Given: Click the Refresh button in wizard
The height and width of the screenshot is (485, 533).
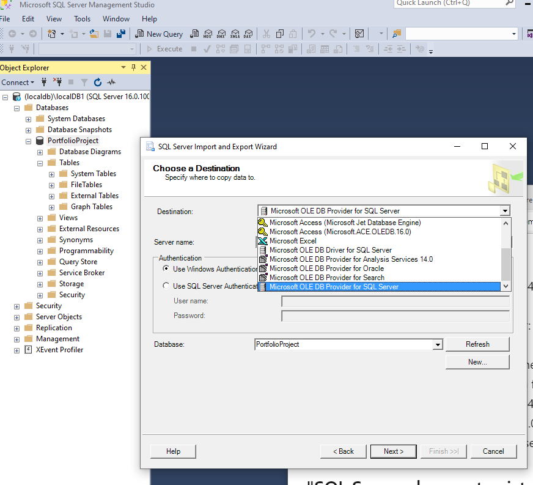Looking at the screenshot, I should pos(477,344).
